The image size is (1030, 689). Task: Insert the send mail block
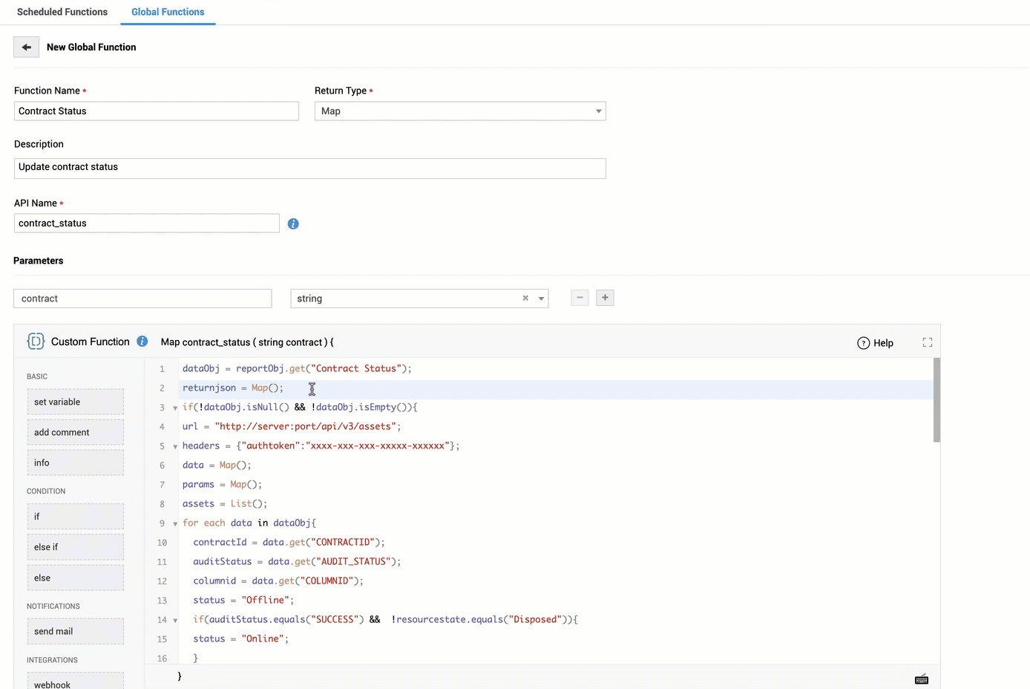pos(75,631)
